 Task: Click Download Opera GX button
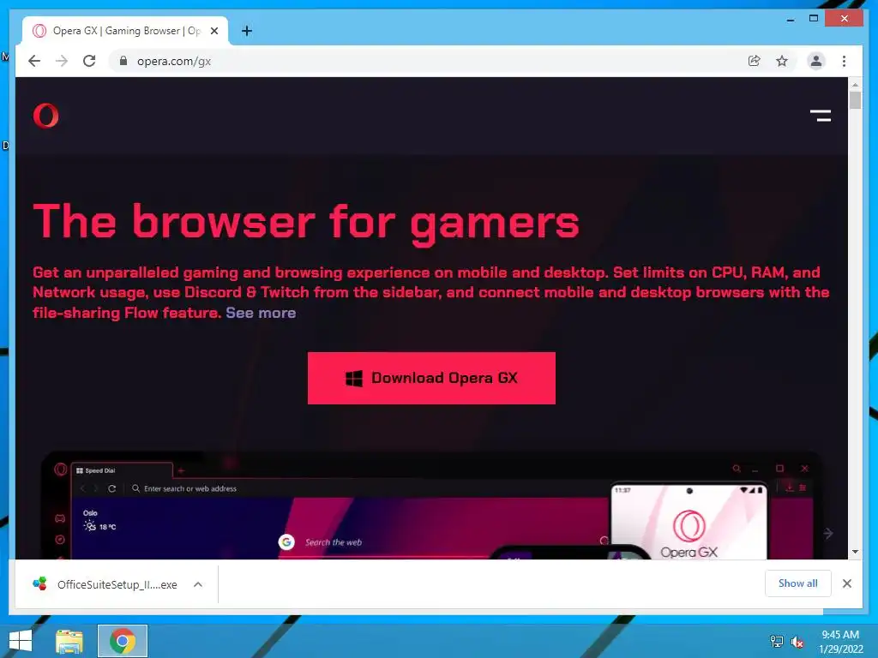click(431, 378)
